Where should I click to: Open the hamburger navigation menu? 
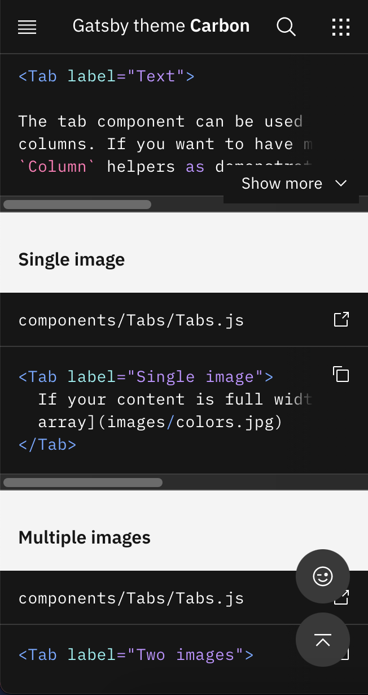tap(27, 27)
